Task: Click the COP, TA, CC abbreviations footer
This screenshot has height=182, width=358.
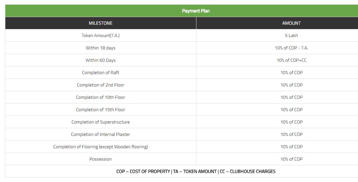Action: pyautogui.click(x=196, y=171)
